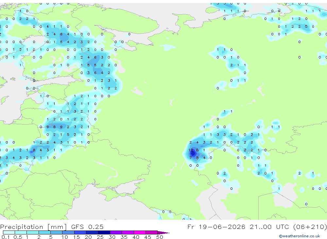Select the 10–15 mm legend color swatch
The width and height of the screenshot is (327, 239).
[x=68, y=232]
